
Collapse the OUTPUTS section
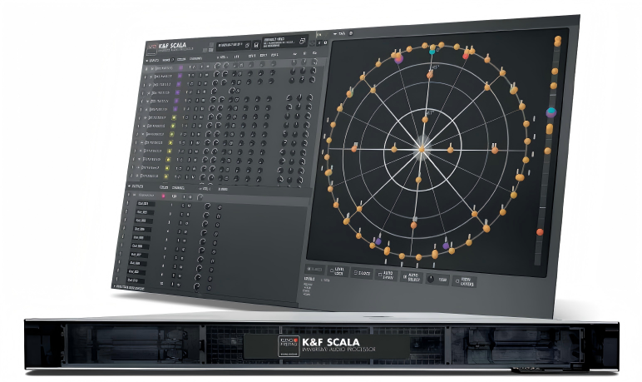coord(128,186)
